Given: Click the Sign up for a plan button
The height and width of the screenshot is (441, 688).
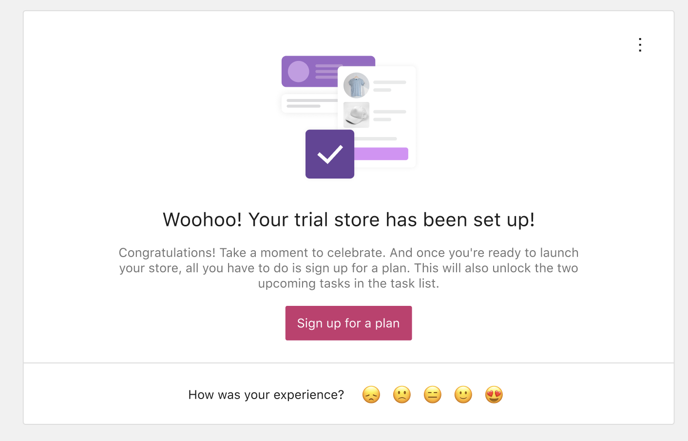Looking at the screenshot, I should pos(348,323).
